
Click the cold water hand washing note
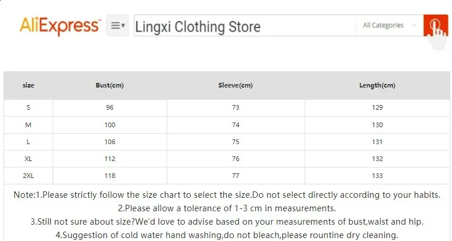click(x=226, y=235)
